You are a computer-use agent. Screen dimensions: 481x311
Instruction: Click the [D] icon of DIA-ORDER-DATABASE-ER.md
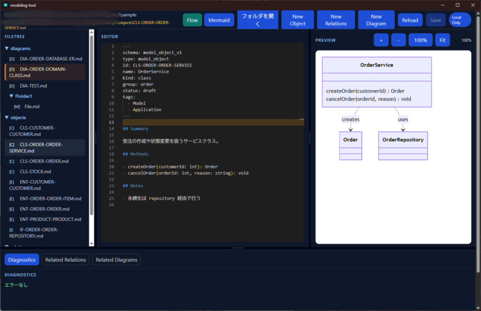pos(12,59)
